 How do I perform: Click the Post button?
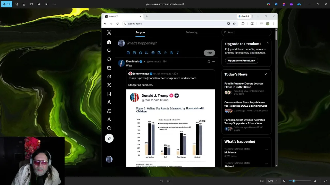209,53
